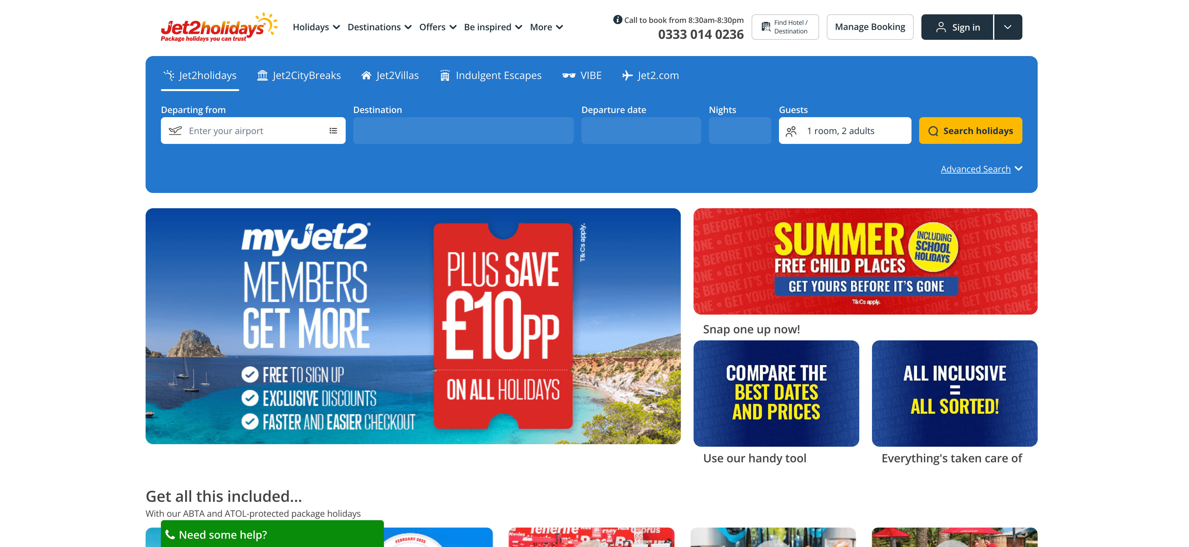Select the Indulgent Escapes tab

tap(491, 75)
